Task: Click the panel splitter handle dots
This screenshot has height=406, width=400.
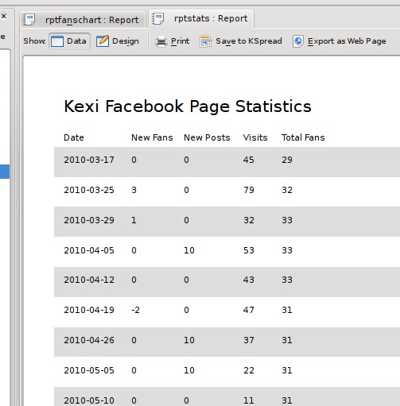Action: pyautogui.click(x=17, y=206)
